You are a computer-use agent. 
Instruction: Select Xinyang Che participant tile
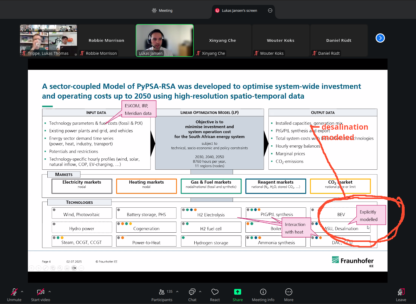click(x=223, y=40)
